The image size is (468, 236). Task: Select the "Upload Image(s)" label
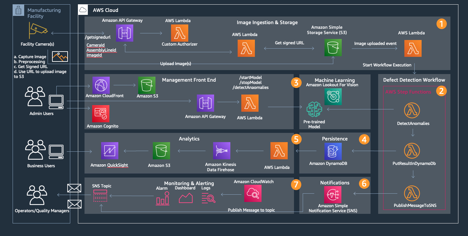(x=175, y=63)
